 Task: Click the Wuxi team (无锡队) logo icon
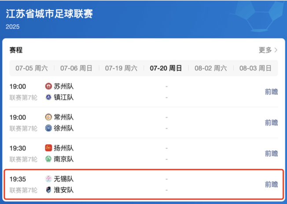coord(48,179)
